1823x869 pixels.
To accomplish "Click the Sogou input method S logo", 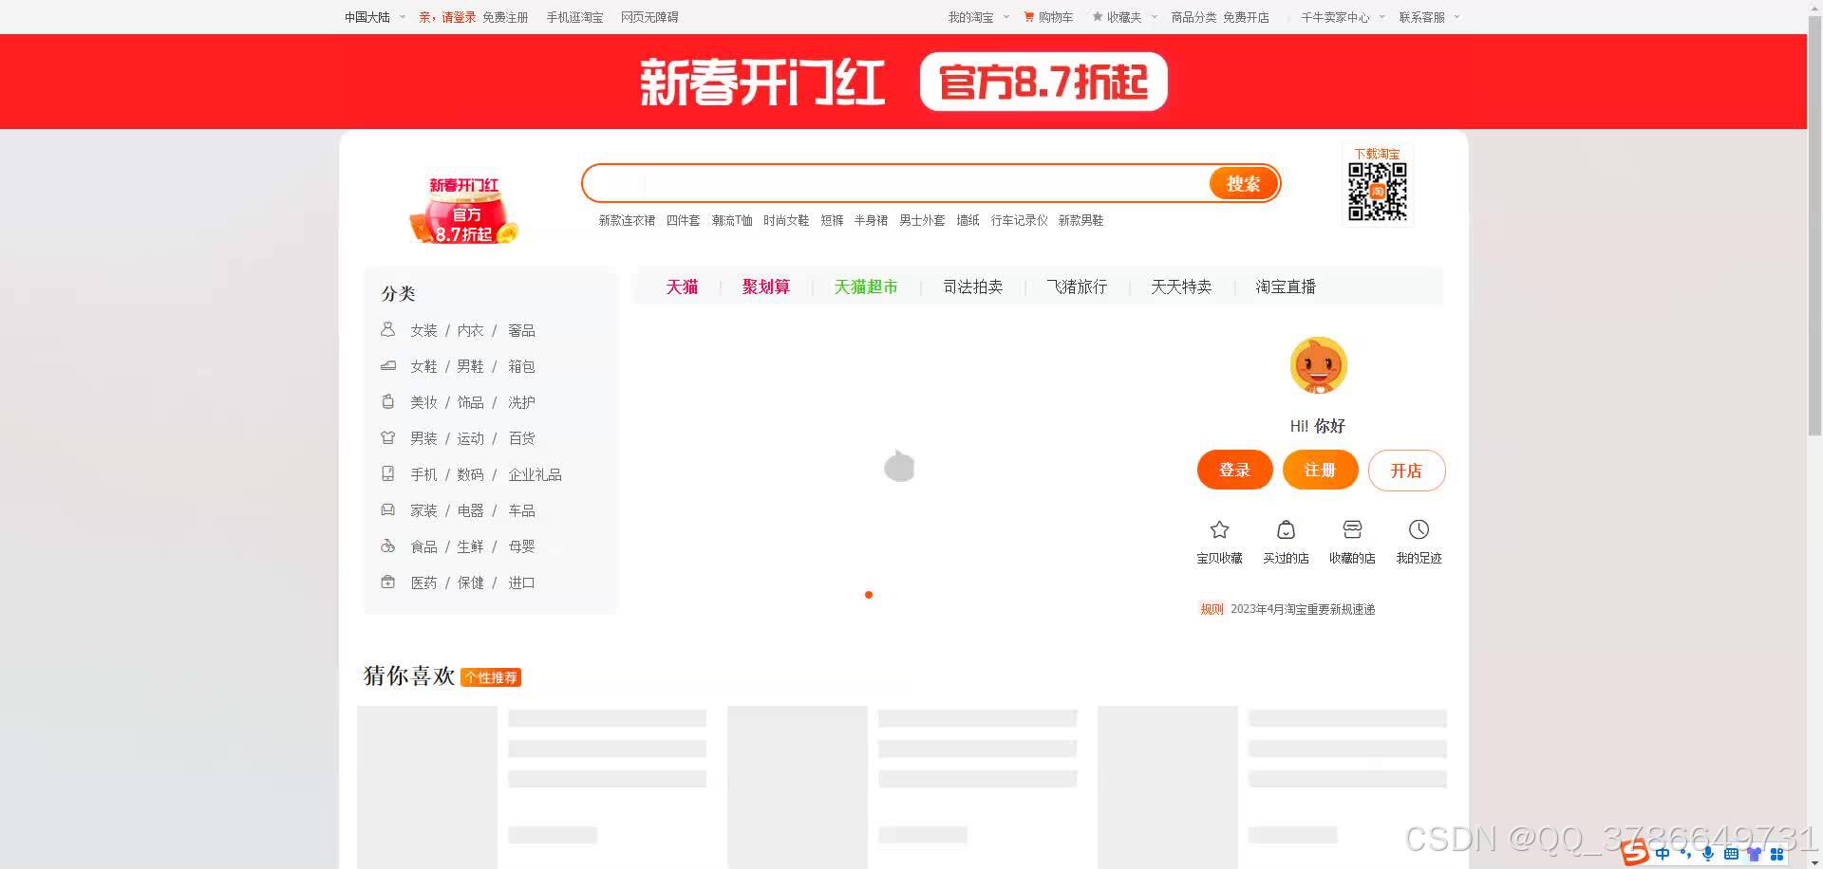I will pos(1634,852).
